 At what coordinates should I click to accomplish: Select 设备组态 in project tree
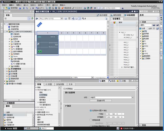(16, 34)
